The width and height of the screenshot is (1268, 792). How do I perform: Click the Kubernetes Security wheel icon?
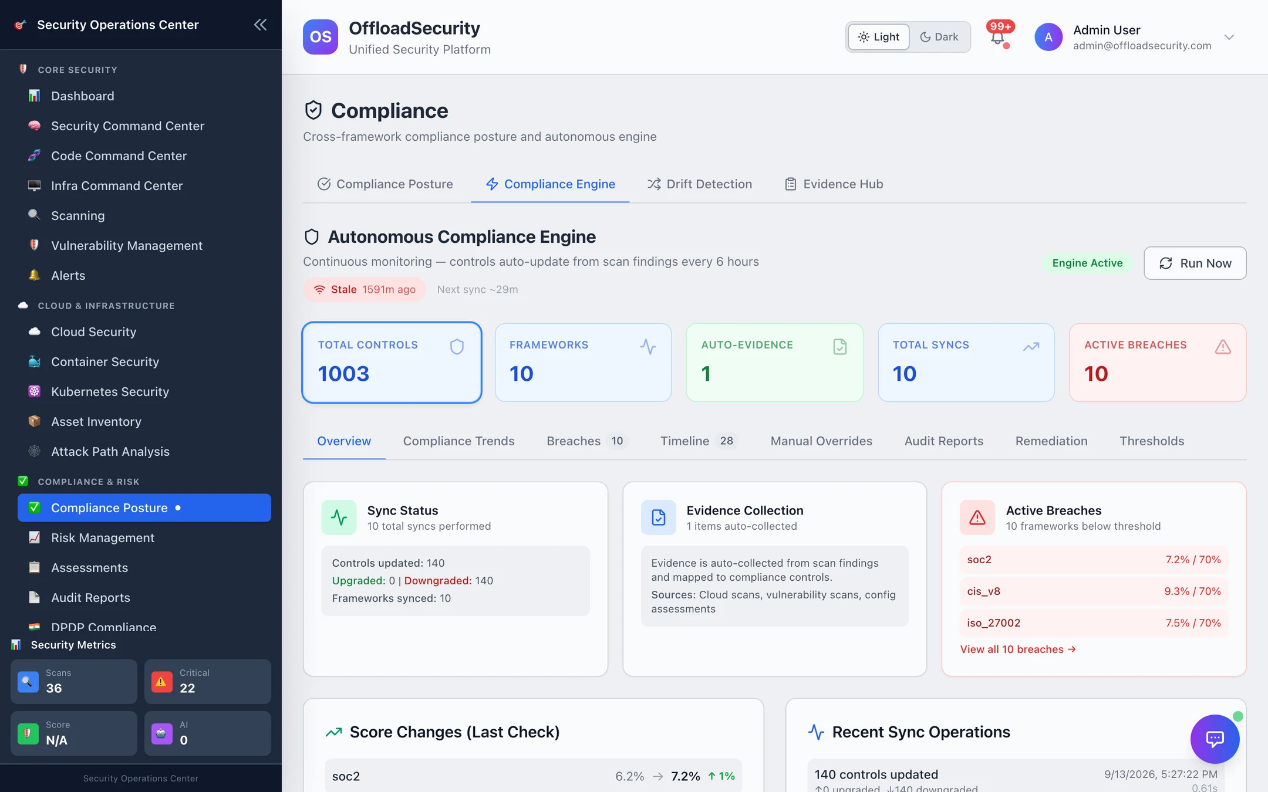(35, 391)
